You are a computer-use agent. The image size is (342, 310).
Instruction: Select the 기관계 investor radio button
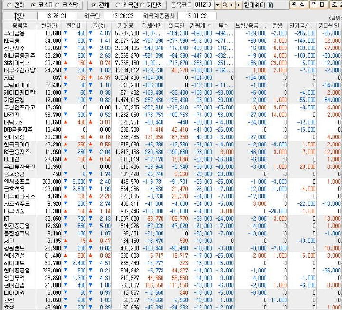tap(142, 5)
